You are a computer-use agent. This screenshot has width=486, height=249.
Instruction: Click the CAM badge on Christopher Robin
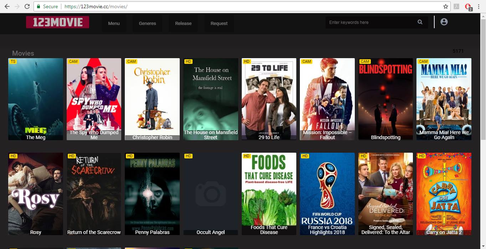coord(132,61)
